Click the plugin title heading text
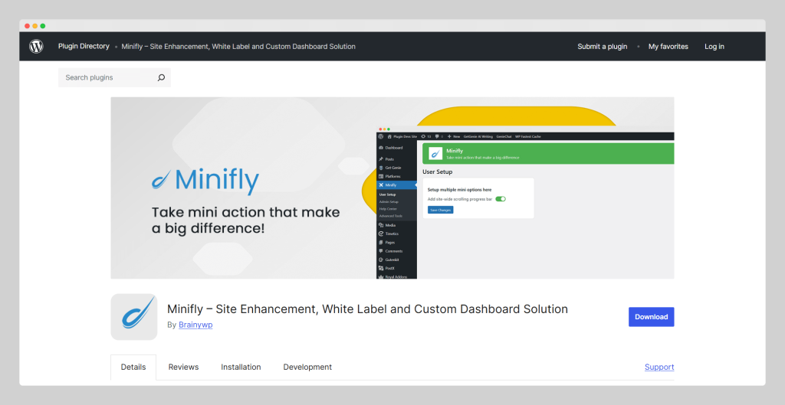The image size is (785, 405). point(367,309)
